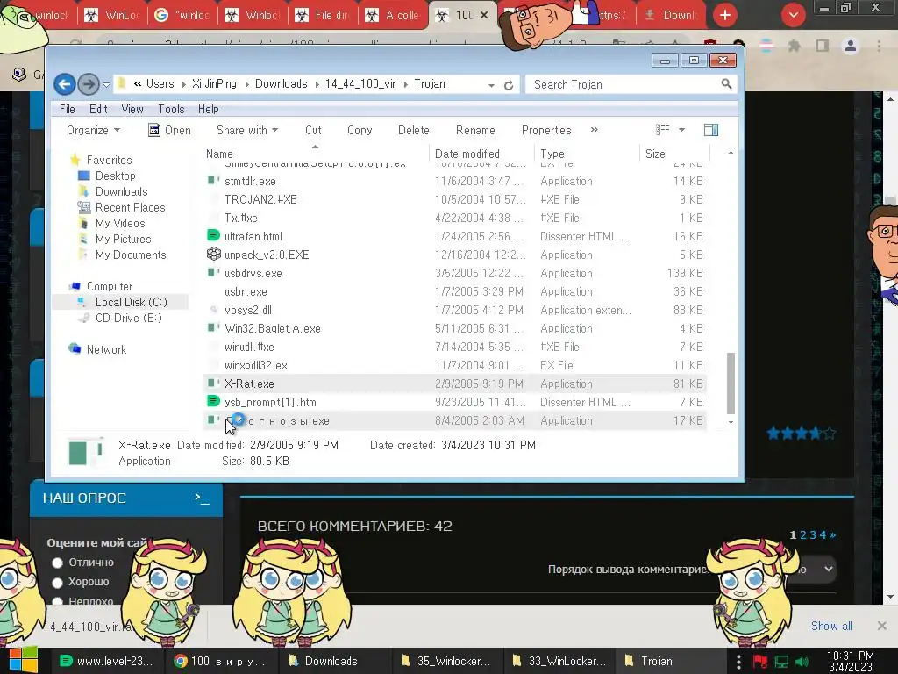Open the Edit menu
Image resolution: width=898 pixels, height=674 pixels.
pyautogui.click(x=98, y=109)
